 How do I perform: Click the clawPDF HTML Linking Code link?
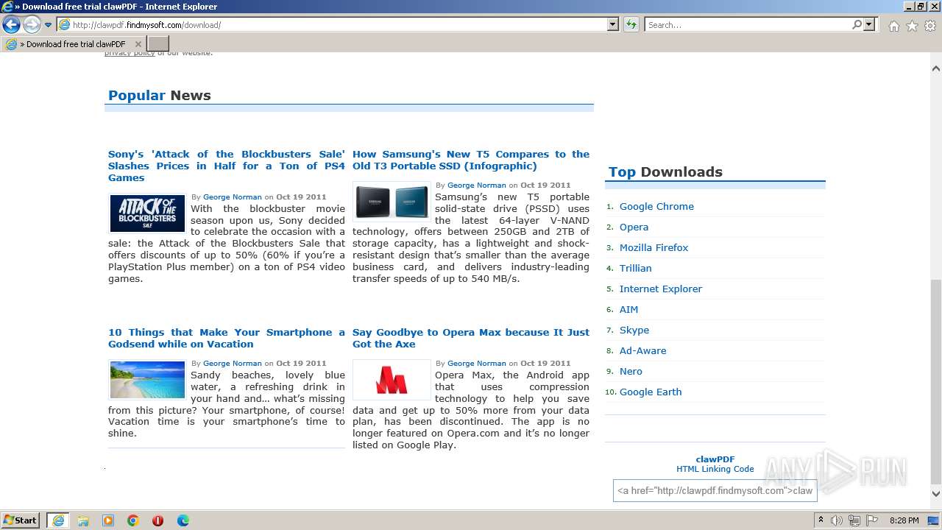(715, 464)
